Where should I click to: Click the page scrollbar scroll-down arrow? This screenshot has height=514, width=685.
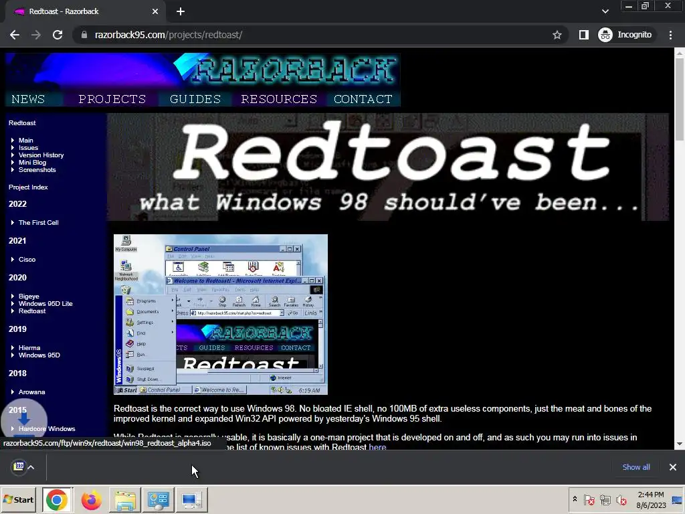click(680, 444)
